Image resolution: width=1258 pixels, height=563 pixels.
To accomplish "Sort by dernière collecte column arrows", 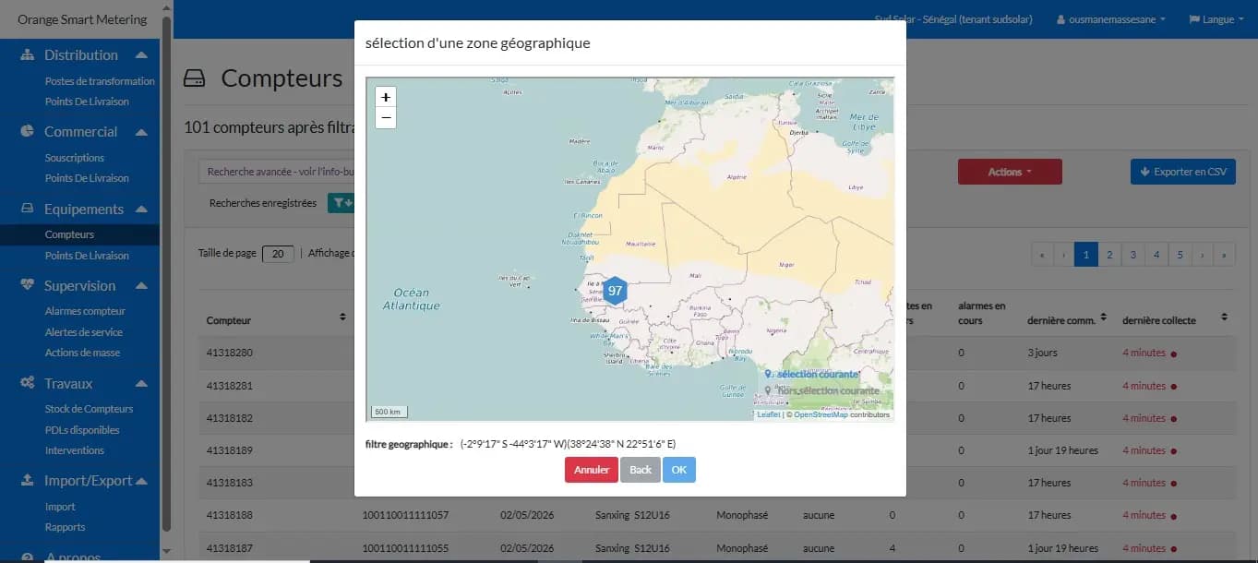I will tap(1224, 317).
